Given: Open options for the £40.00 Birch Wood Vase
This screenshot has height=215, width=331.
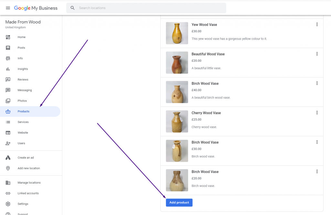Looking at the screenshot, I should click(x=317, y=83).
